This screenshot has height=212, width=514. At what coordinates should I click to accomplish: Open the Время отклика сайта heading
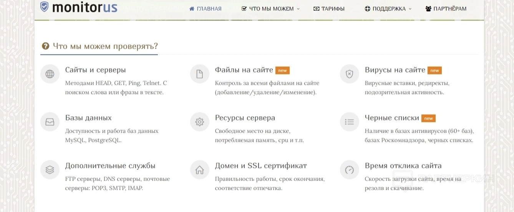403,166
